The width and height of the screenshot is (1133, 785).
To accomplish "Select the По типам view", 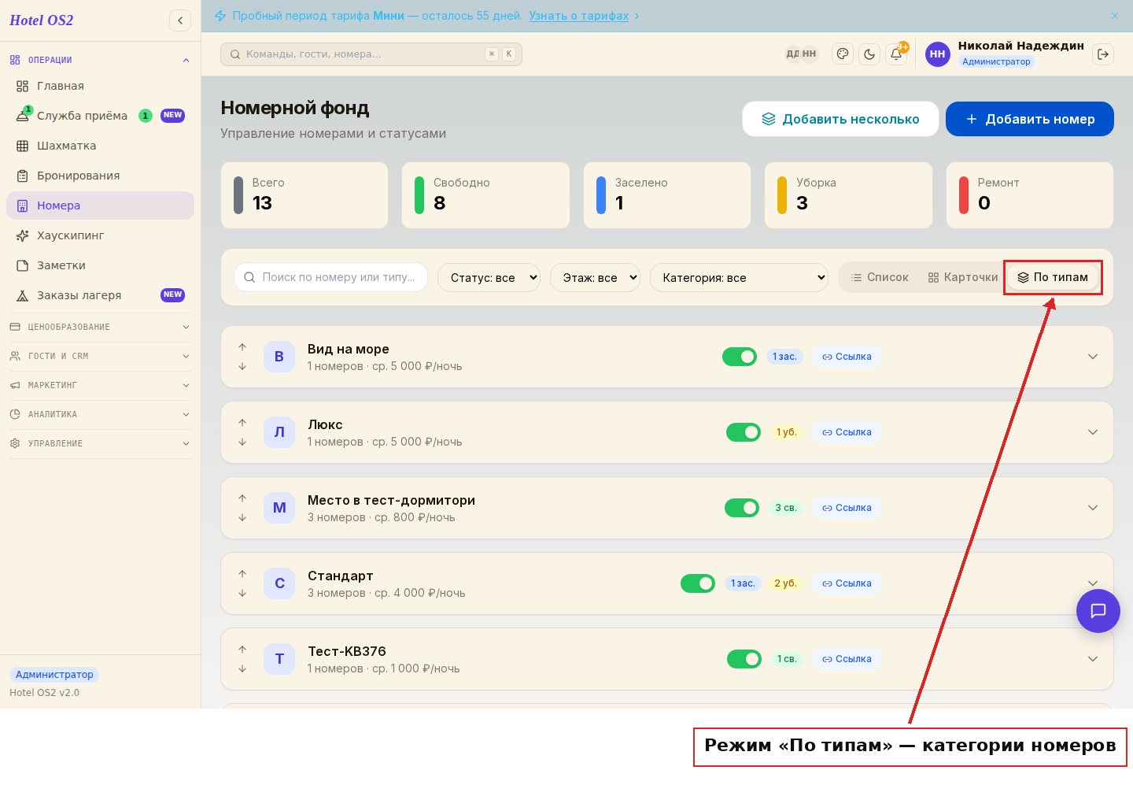I will [1053, 277].
